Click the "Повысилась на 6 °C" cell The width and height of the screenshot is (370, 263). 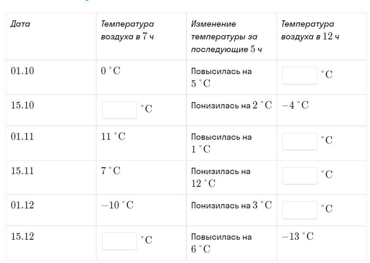(221, 243)
